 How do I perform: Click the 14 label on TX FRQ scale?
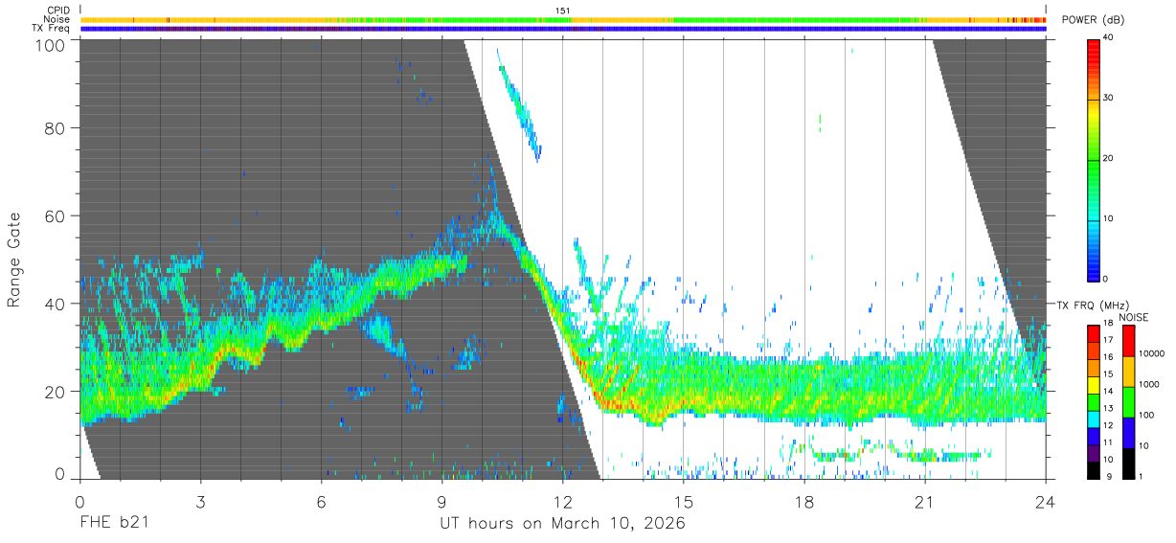click(1108, 392)
